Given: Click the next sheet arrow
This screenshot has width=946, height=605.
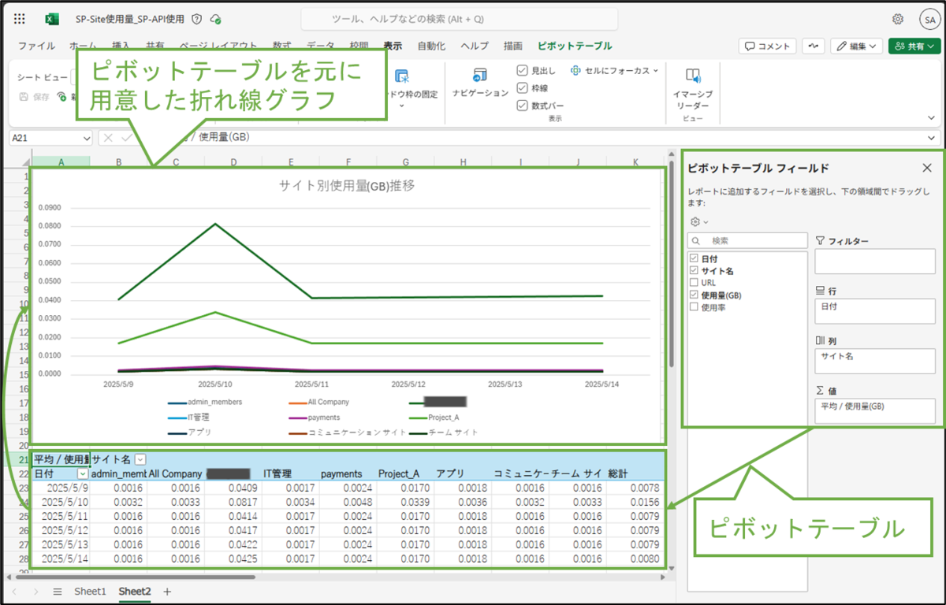Looking at the screenshot, I should (35, 591).
